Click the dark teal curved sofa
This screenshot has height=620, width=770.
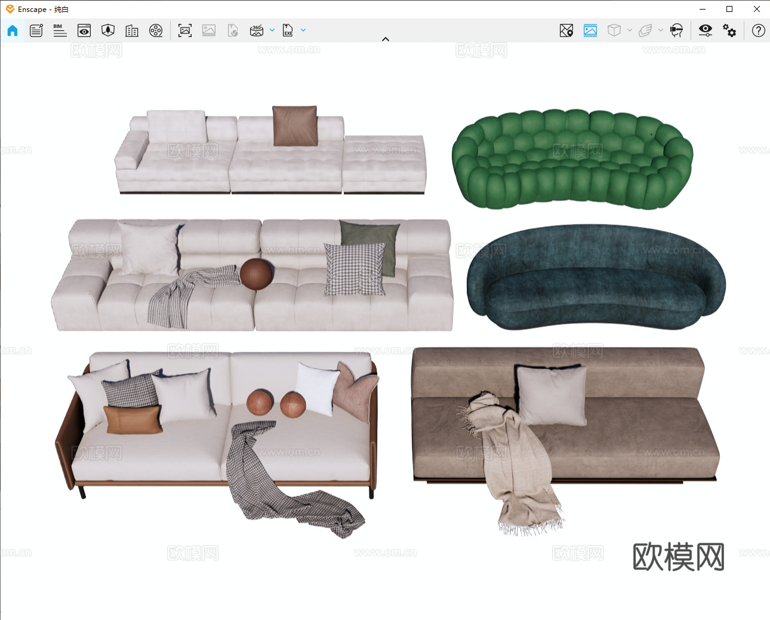596,278
